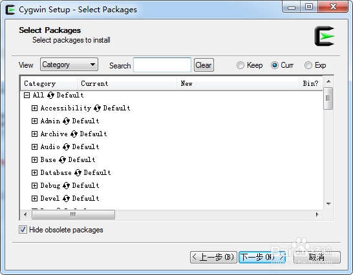The width and height of the screenshot is (353, 275).
Task: Click Default text in Base row
Action: click(x=81, y=160)
